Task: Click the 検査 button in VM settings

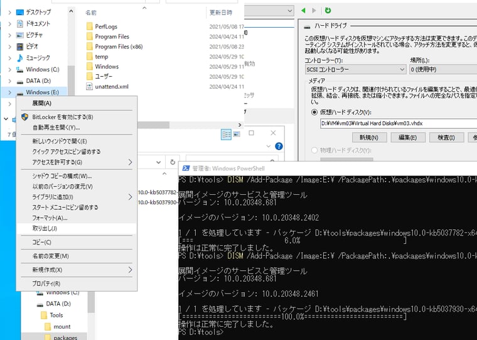Action: (446, 138)
